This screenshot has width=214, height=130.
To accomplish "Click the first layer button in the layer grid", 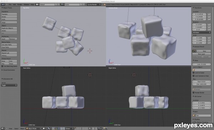I will pos(76,128).
